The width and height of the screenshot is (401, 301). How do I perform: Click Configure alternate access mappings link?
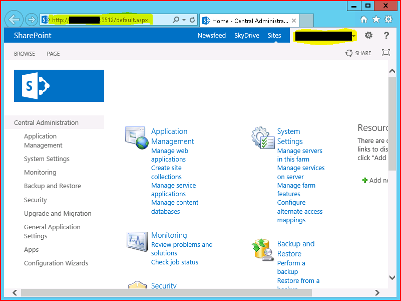point(300,211)
